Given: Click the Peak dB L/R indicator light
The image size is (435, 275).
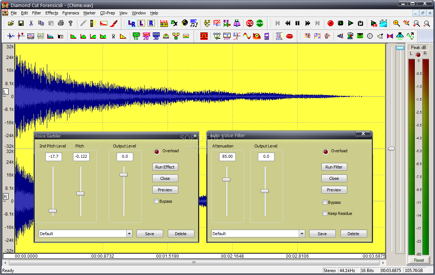Looking at the screenshot, I should (418, 55).
